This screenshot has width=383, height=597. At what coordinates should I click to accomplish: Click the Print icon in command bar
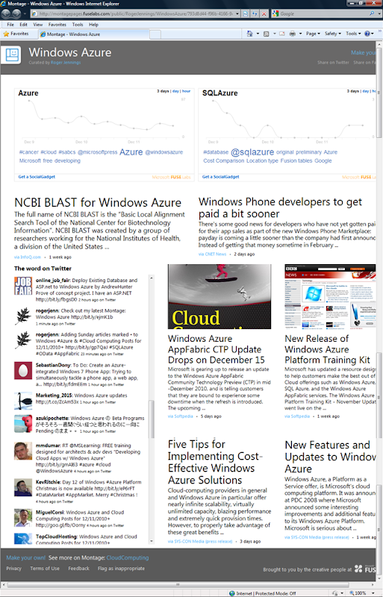coord(293,34)
